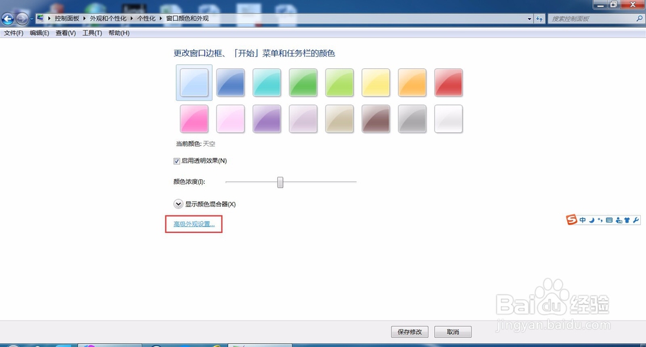
Task: Open the 帮助(H) menu
Action: tap(119, 33)
